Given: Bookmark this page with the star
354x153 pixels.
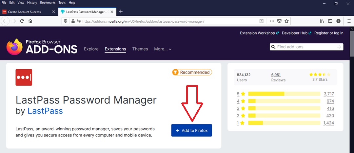Looking at the screenshot, I should [x=286, y=21].
